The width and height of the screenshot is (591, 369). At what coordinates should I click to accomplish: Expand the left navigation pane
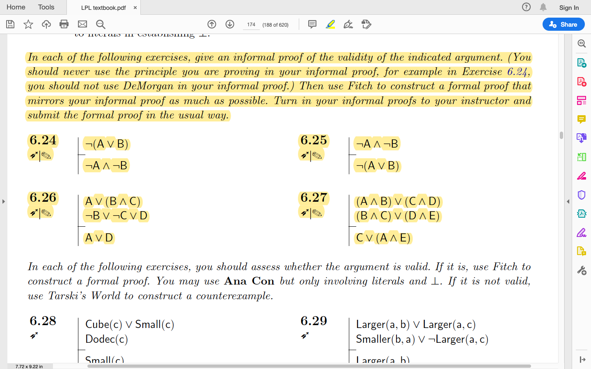click(x=3, y=201)
